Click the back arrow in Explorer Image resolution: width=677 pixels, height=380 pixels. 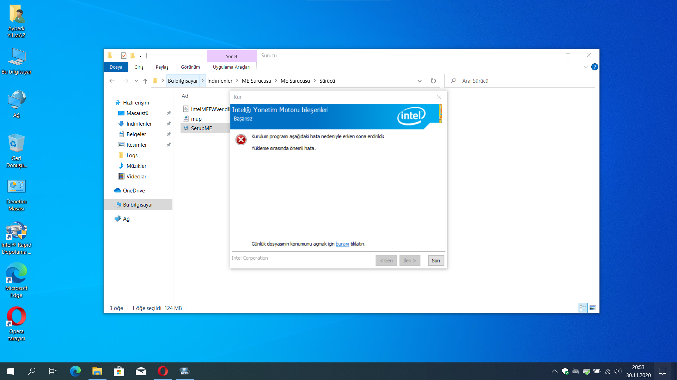point(112,81)
